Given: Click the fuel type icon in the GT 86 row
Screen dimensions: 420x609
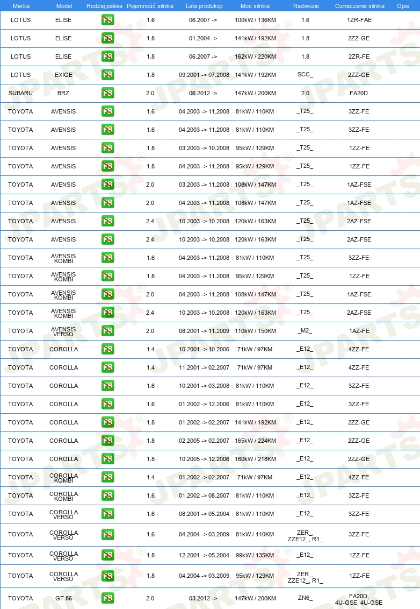Looking at the screenshot, I should 108,598.
